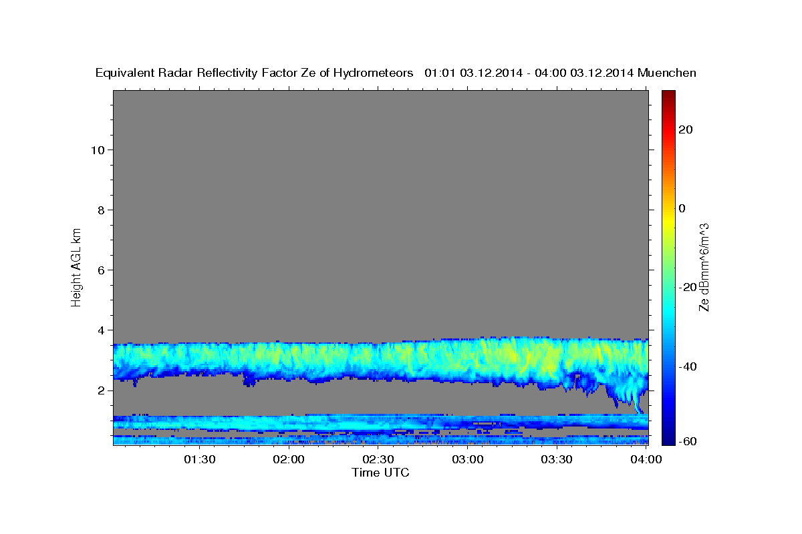802x534 pixels.
Task: Click the 01:30 time tick label
Action: click(x=200, y=460)
